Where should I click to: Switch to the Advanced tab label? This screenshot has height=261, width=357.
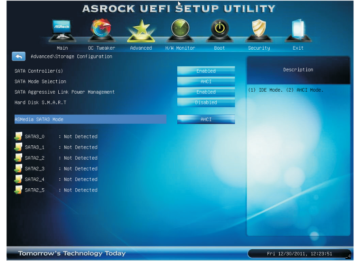coord(141,48)
